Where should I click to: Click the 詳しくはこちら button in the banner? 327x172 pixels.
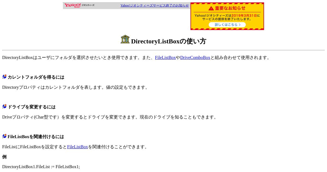point(227,25)
